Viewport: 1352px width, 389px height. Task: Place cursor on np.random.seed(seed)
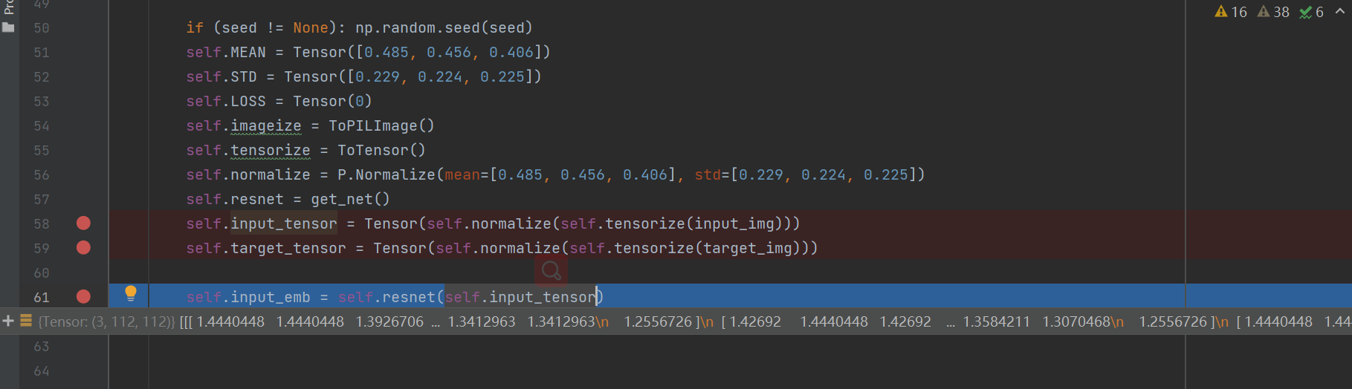pos(444,27)
